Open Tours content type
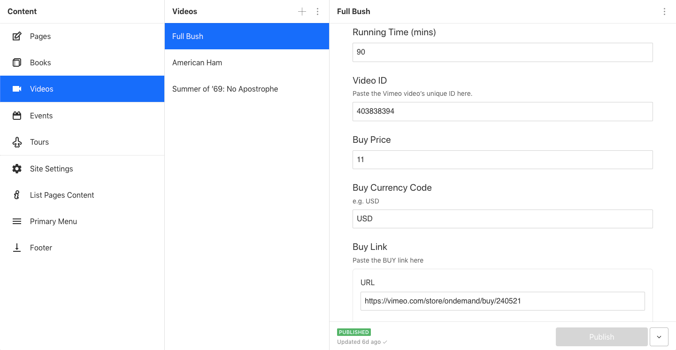 pos(82,142)
